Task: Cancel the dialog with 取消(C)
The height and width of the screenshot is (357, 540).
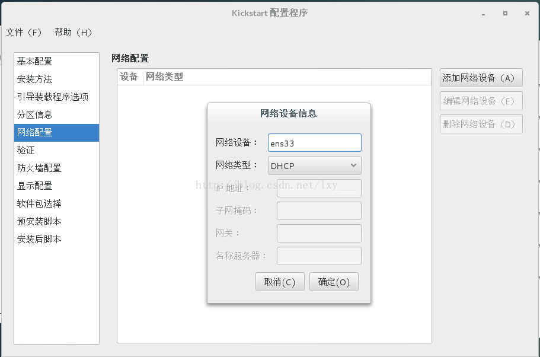Action: pos(280,282)
